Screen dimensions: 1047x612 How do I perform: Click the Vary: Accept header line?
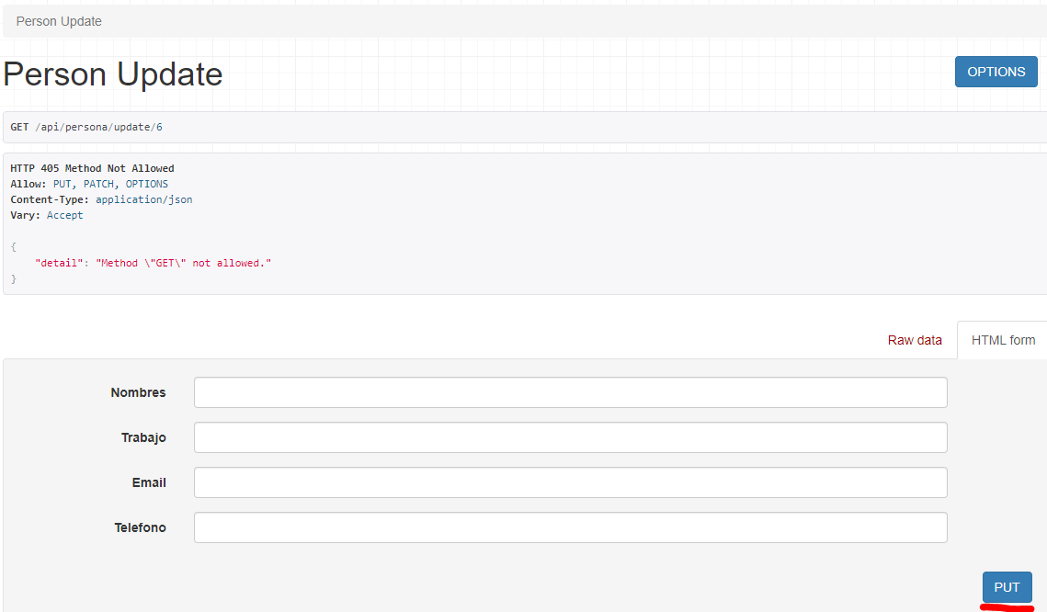click(x=47, y=215)
